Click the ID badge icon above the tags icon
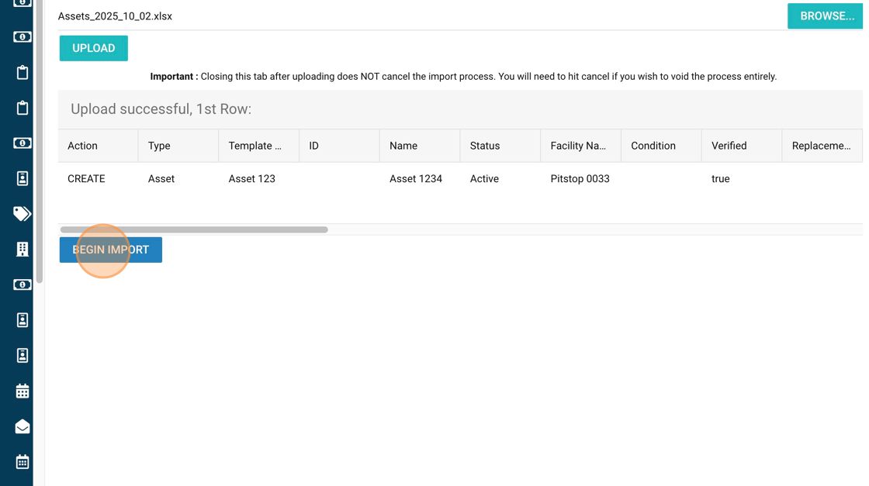869x486 pixels. click(22, 178)
